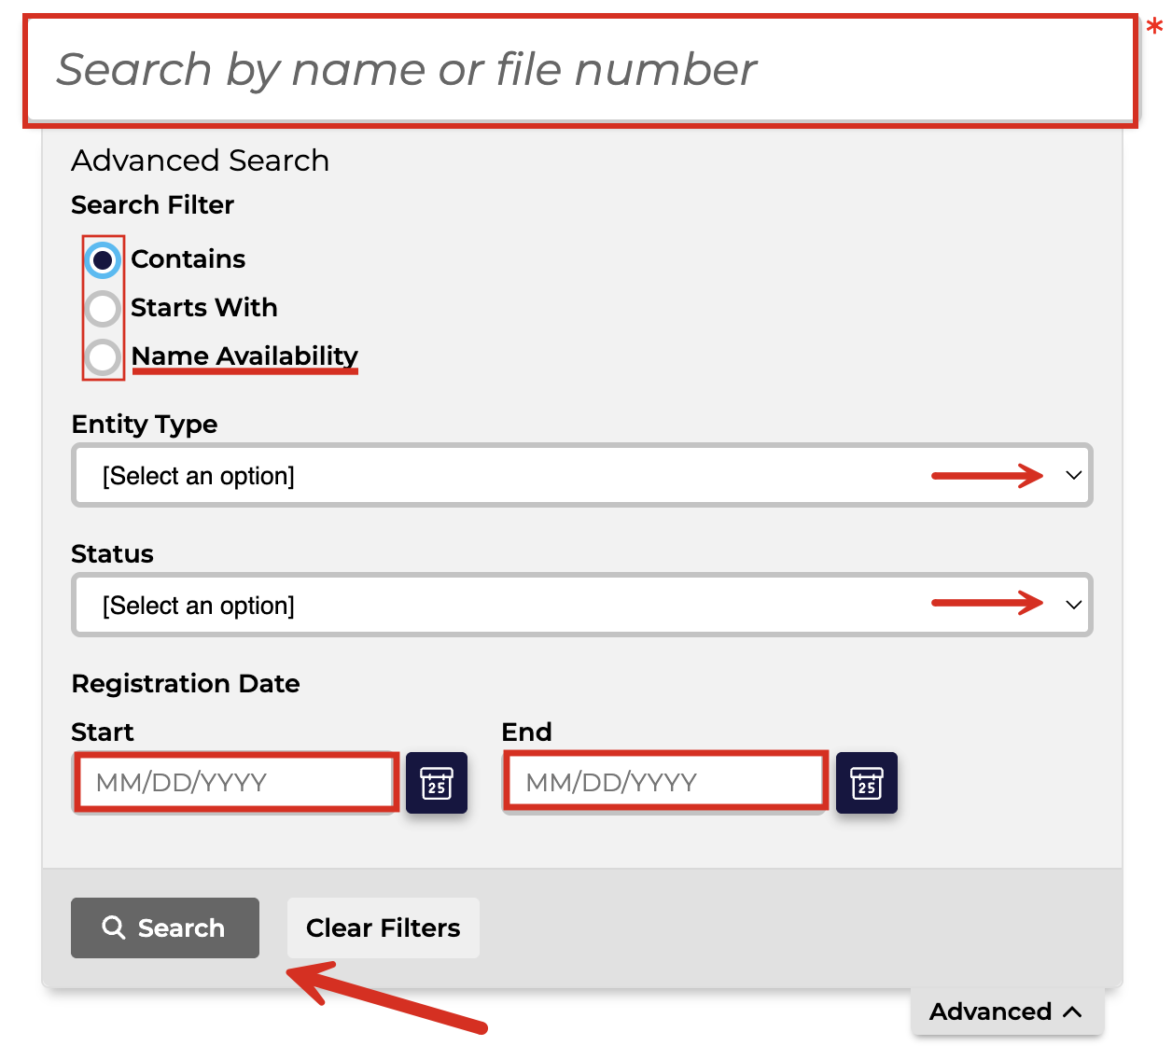Click the upward caret next to Advanced
1172x1060 pixels.
[x=1072, y=1012]
